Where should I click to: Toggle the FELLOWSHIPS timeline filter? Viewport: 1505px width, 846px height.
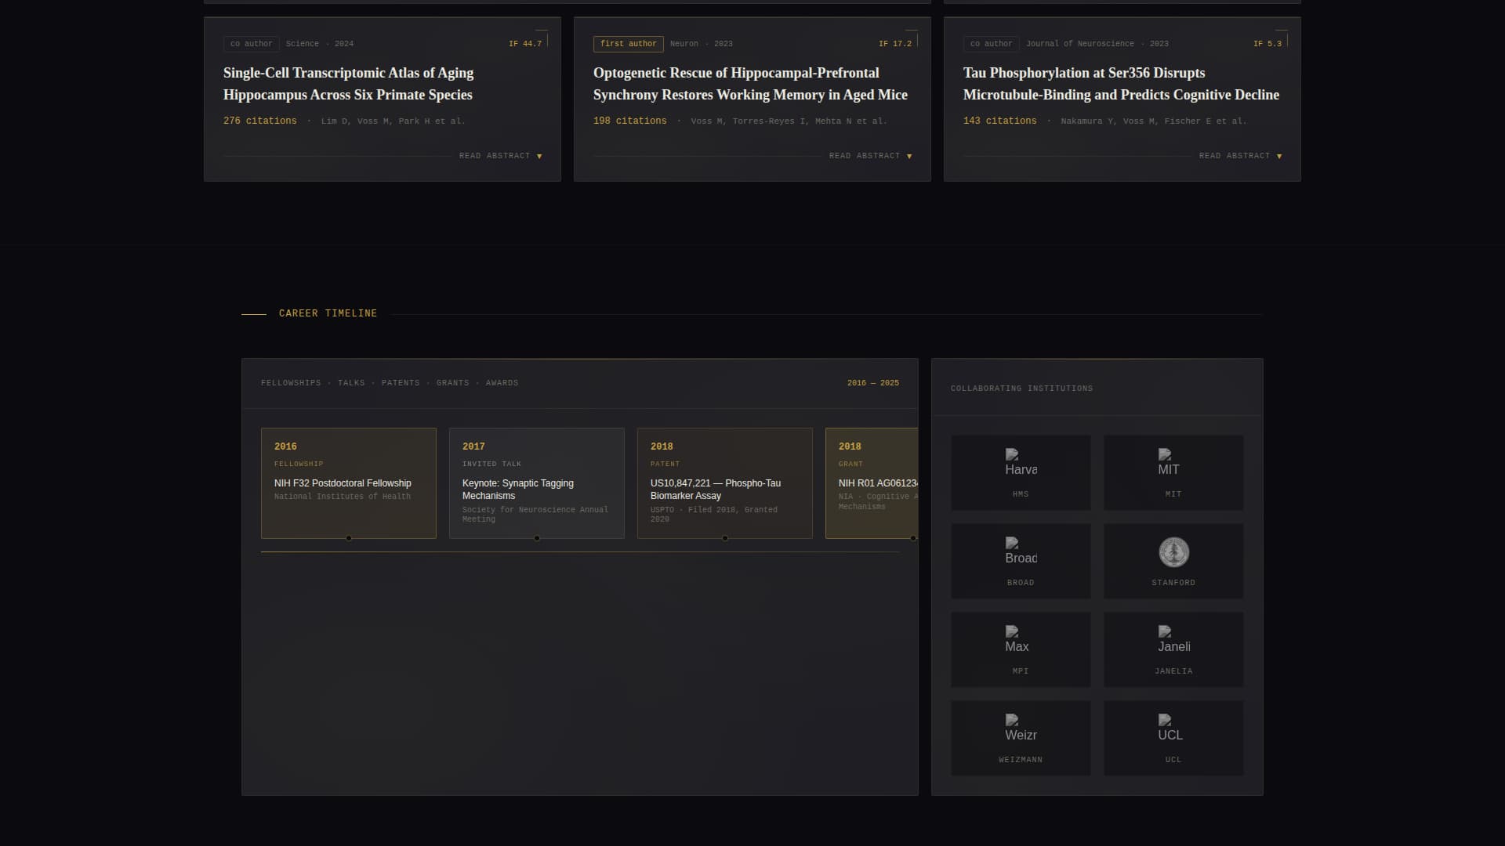point(291,383)
